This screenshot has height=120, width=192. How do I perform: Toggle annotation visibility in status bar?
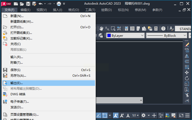116,115
